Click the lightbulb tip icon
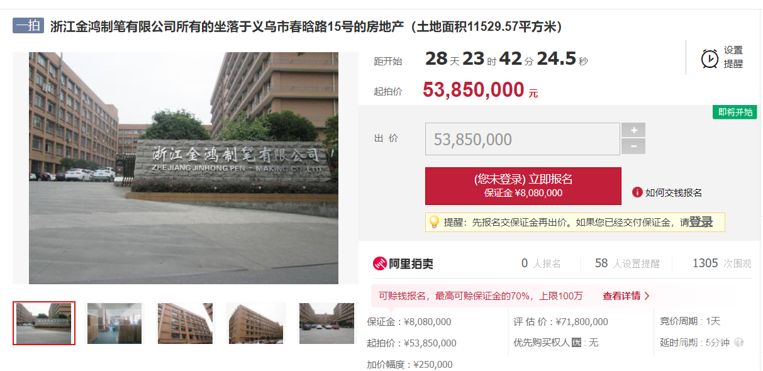The height and width of the screenshot is (371, 763). tap(434, 222)
